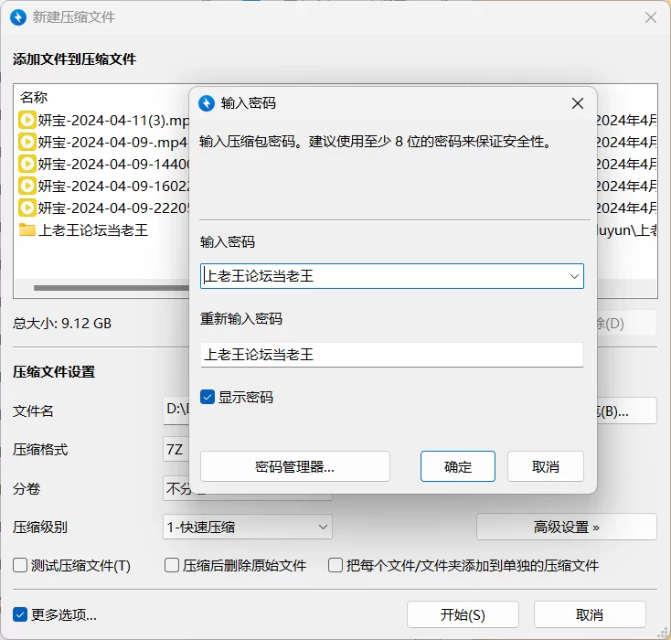Click 取消 in the password dialog

[x=545, y=466]
